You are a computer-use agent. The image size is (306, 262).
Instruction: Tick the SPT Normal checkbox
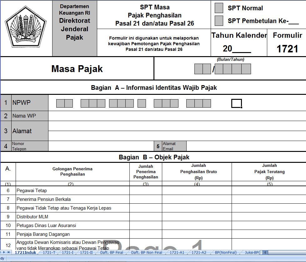pos(219,8)
